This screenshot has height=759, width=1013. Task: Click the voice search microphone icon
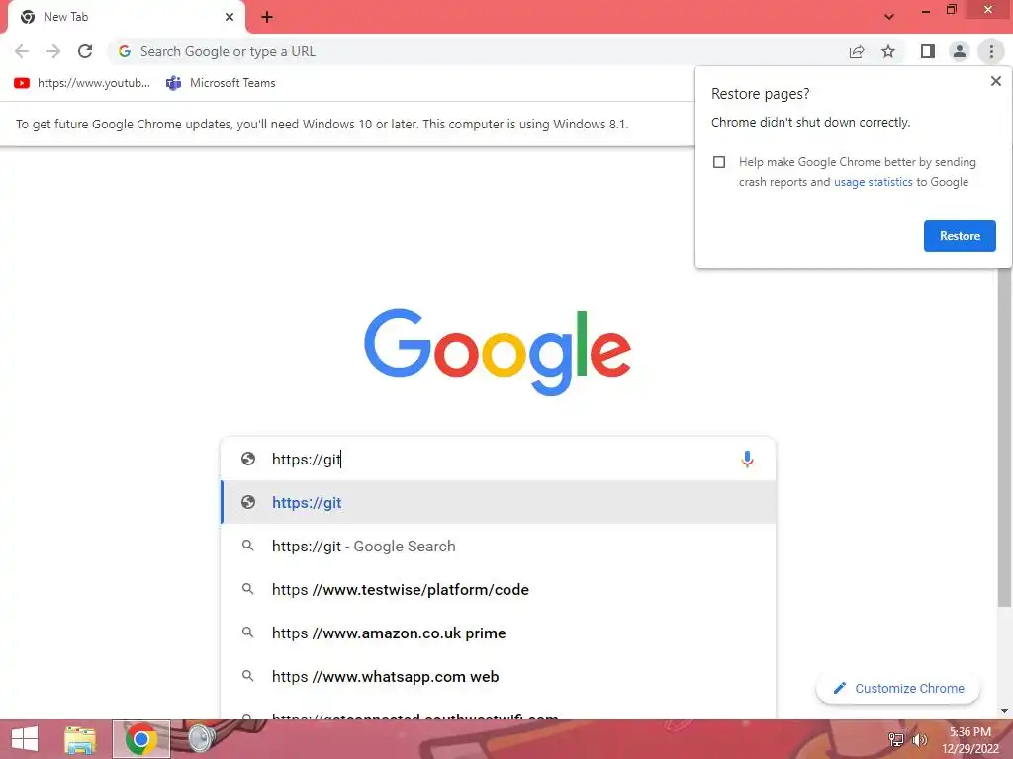click(x=747, y=459)
